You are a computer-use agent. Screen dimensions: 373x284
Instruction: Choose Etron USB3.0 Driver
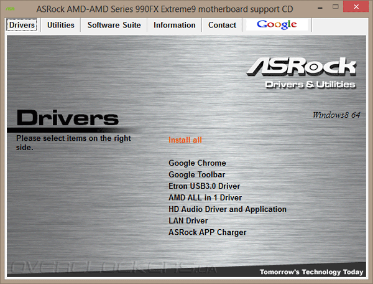click(x=204, y=186)
